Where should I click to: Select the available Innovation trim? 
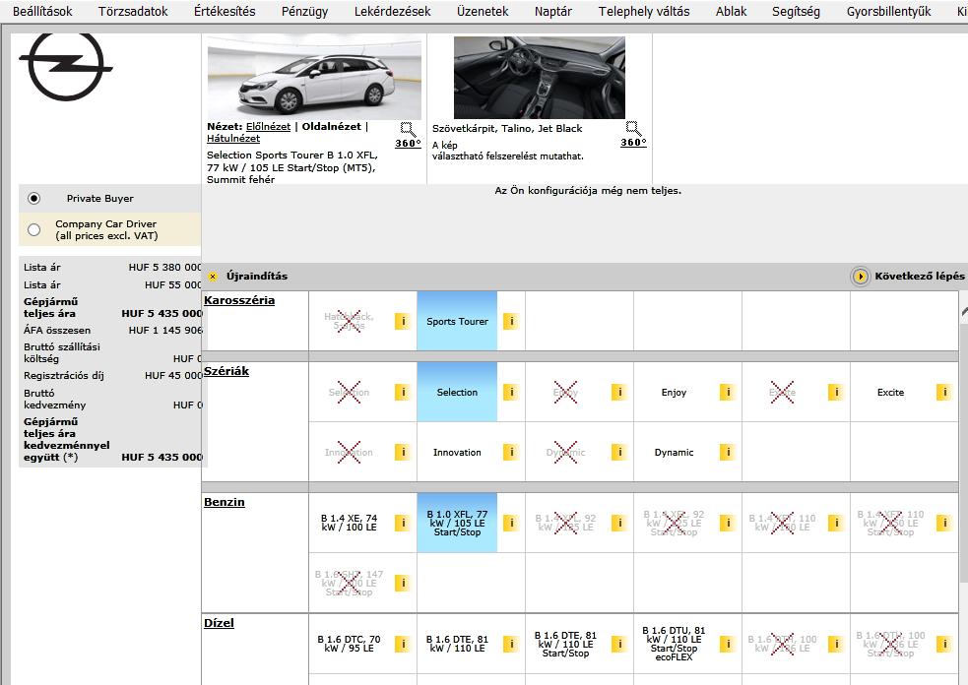pyautogui.click(x=457, y=453)
